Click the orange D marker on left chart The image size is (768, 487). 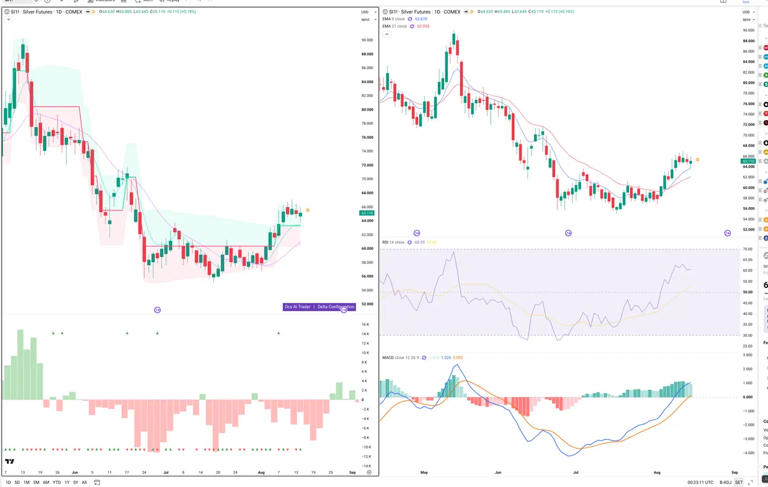(x=308, y=210)
